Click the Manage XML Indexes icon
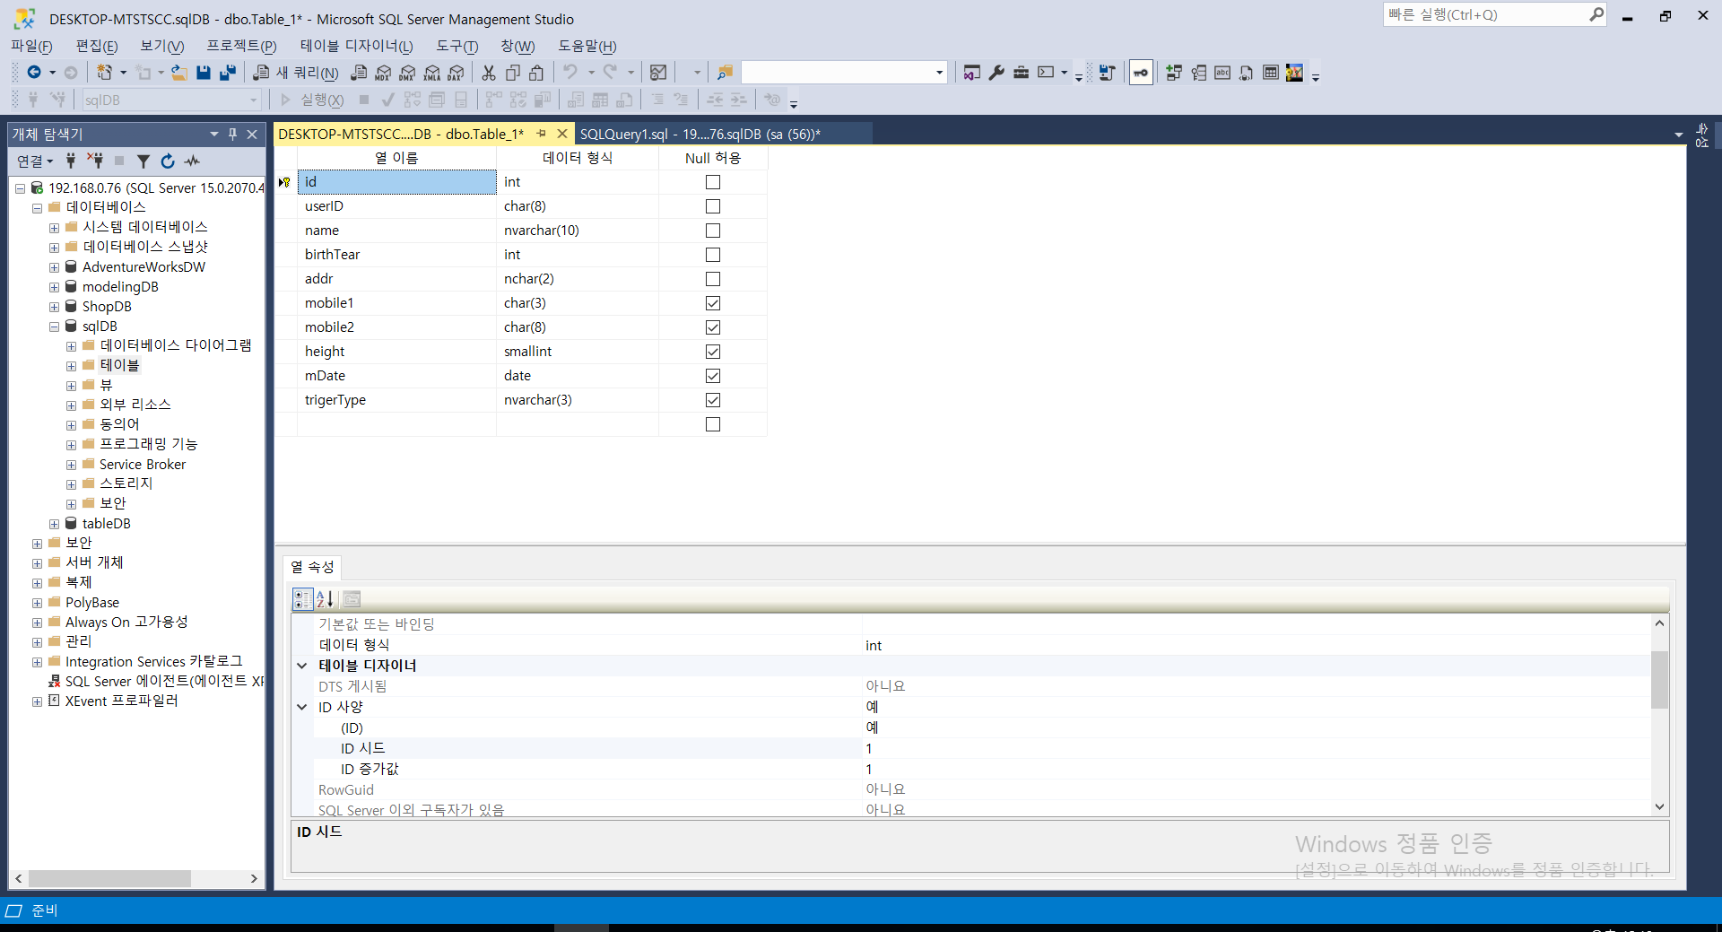This screenshot has width=1722, height=932. point(1247,73)
